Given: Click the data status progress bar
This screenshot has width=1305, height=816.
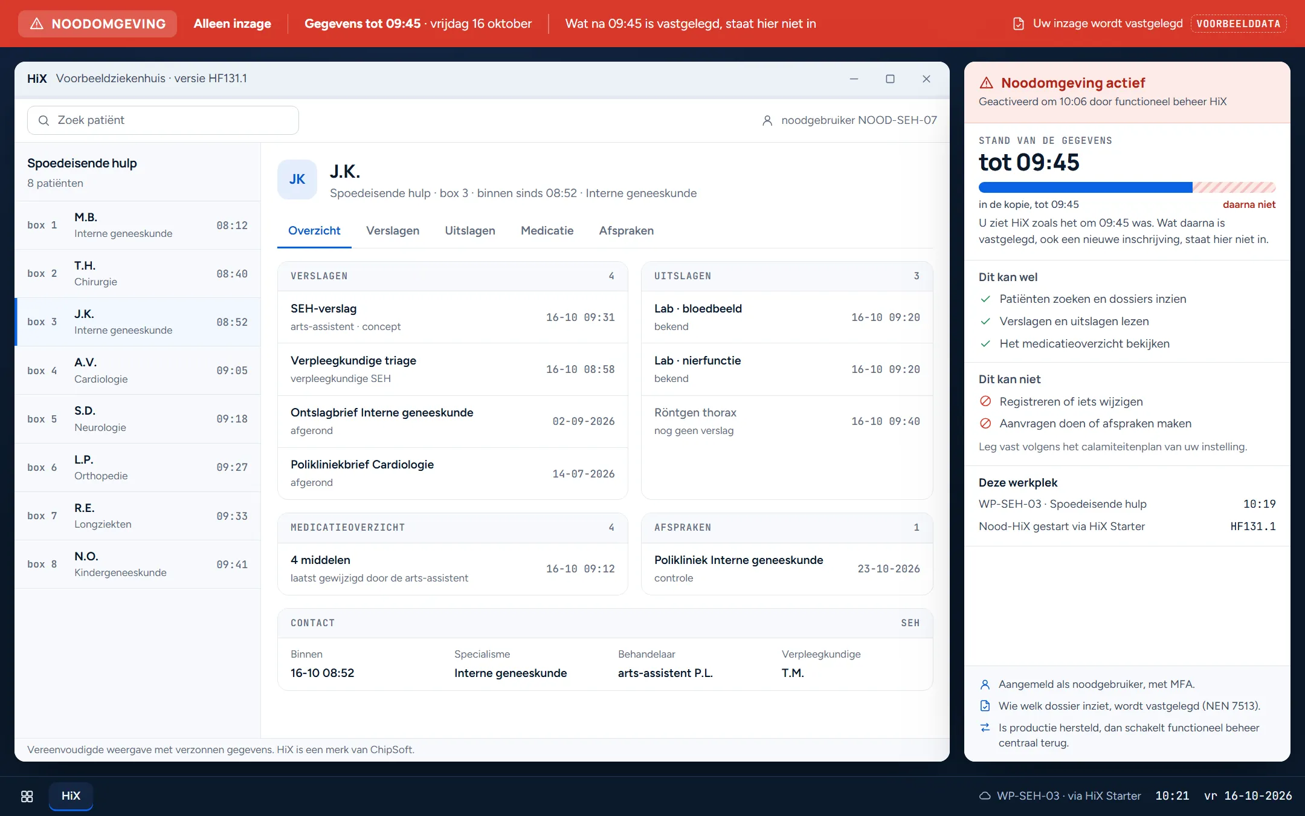Looking at the screenshot, I should pos(1127,187).
